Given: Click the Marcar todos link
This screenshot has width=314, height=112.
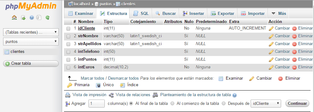Looking at the screenshot, I should pyautogui.click(x=92, y=78).
